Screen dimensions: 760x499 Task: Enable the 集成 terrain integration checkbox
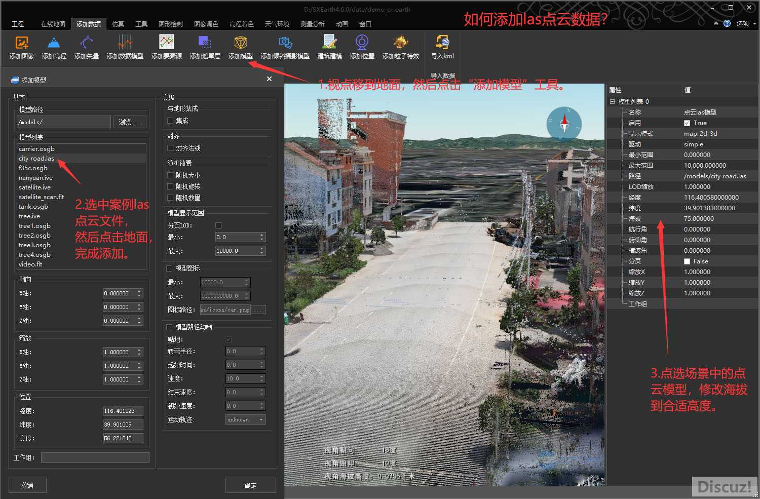pos(170,121)
